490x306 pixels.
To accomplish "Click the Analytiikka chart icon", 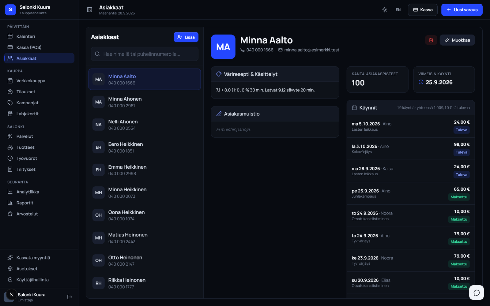I will tap(10, 192).
